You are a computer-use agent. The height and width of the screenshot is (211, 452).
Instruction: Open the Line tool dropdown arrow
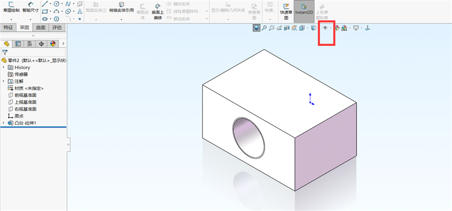50,3
